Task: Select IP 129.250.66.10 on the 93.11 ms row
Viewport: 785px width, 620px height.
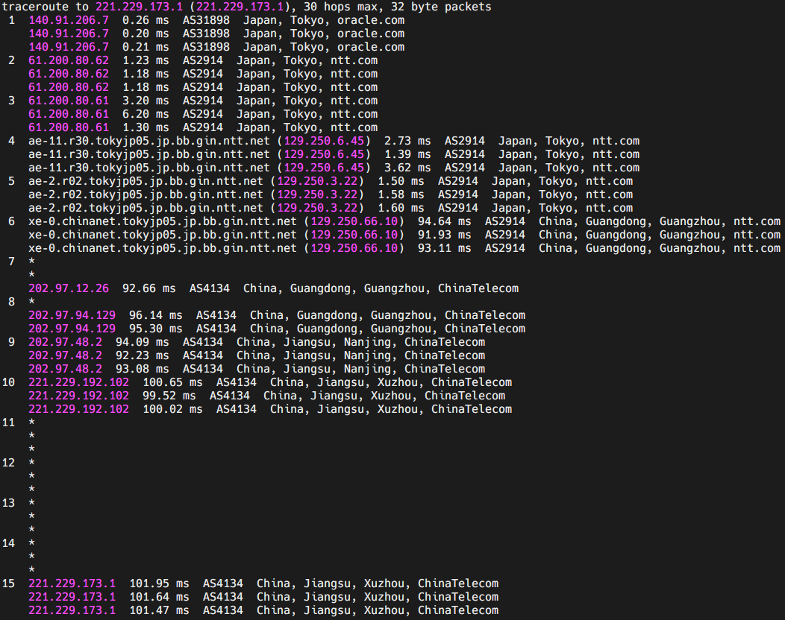Action: click(x=354, y=248)
